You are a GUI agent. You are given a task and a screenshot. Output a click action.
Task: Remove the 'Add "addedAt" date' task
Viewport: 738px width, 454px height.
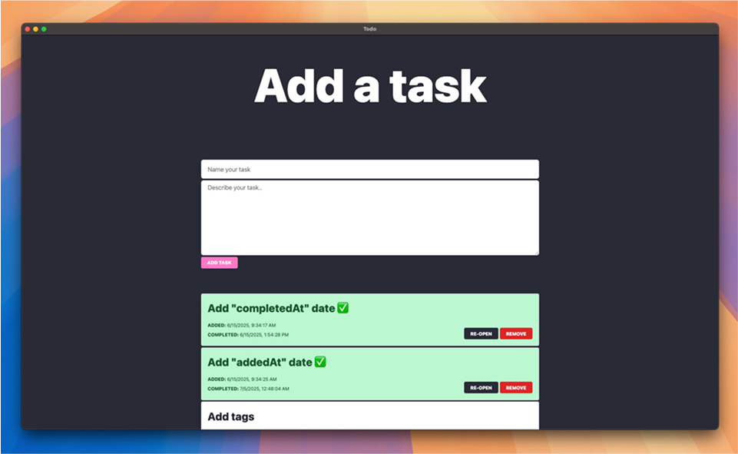point(516,388)
